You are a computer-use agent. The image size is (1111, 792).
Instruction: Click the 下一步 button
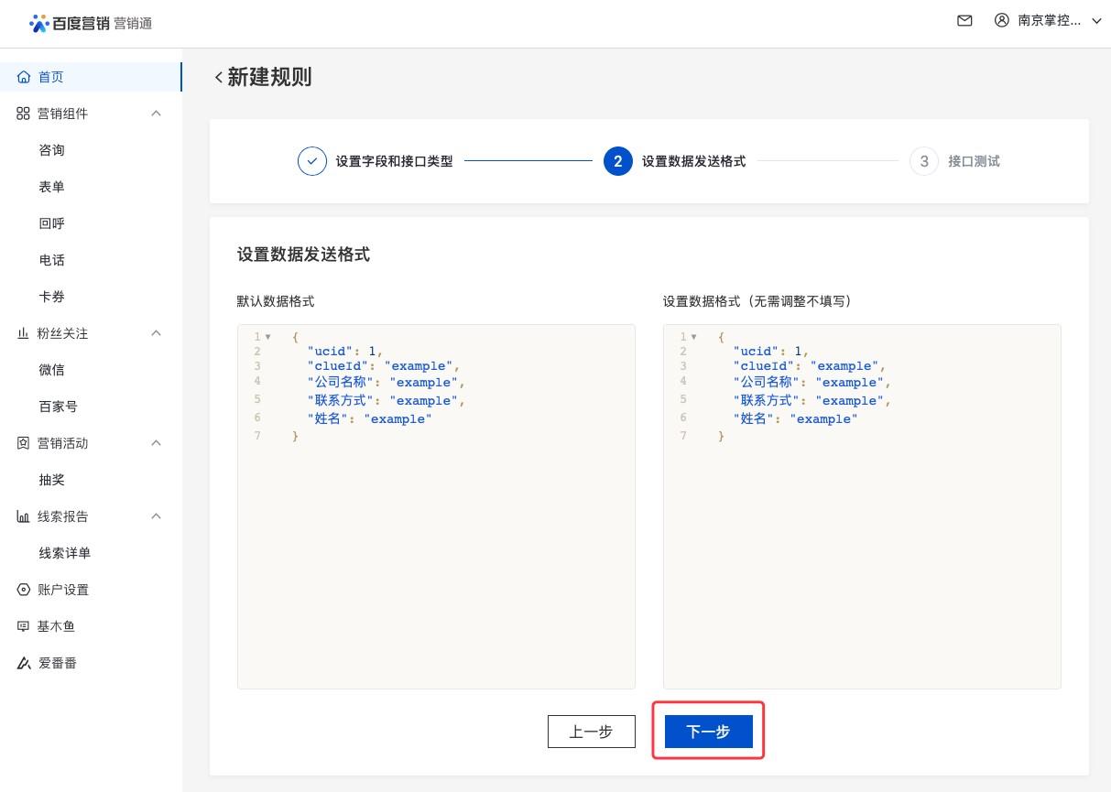(x=708, y=732)
